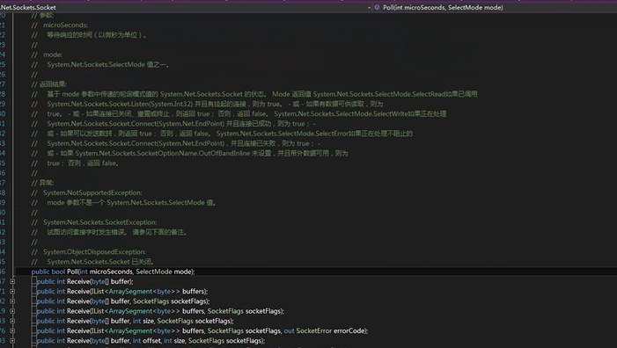Screen dimensions: 617x348
Task: Expand outline for Receive(byte[] buffer, SocketFlags socketFlags)
Action: click(x=12, y=301)
